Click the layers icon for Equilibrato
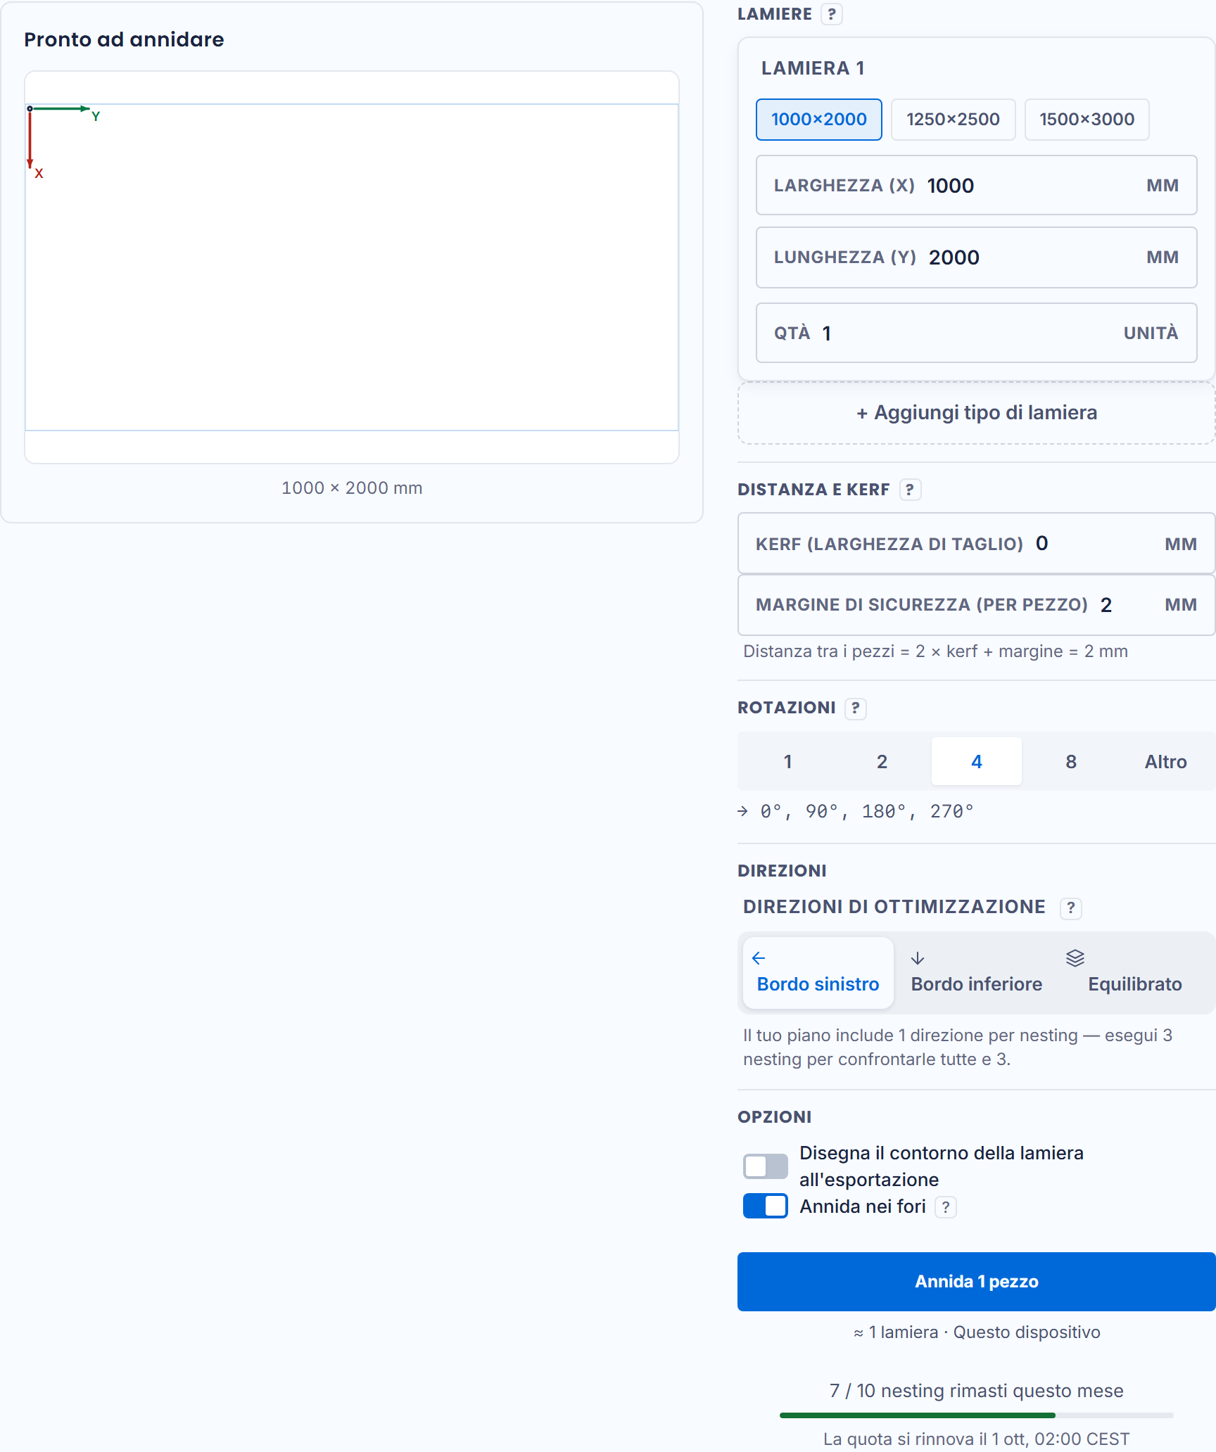The image size is (1216, 1452). click(x=1075, y=958)
